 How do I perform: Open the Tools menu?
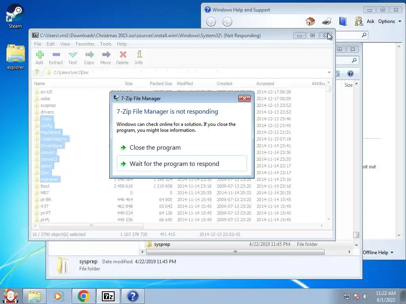click(x=105, y=44)
